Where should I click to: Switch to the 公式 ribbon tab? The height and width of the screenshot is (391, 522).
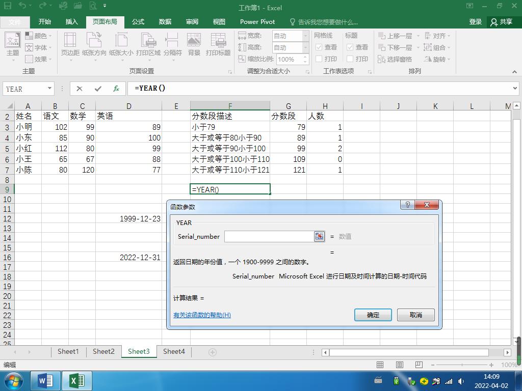[138, 22]
